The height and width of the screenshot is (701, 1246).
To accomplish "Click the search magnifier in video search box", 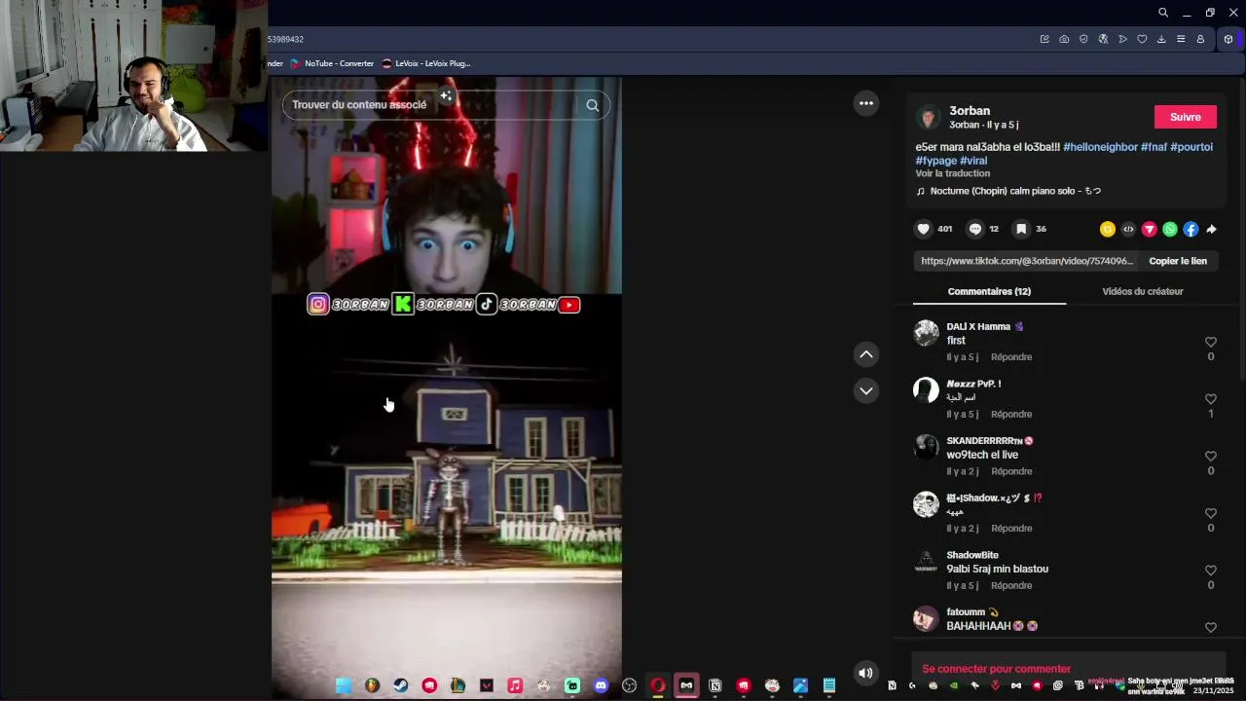I will (x=593, y=105).
